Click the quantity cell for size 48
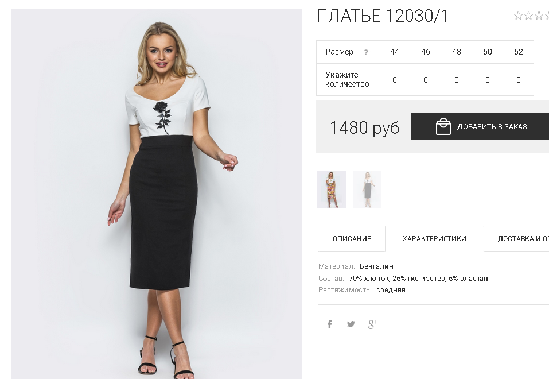The width and height of the screenshot is (549, 379). [456, 80]
